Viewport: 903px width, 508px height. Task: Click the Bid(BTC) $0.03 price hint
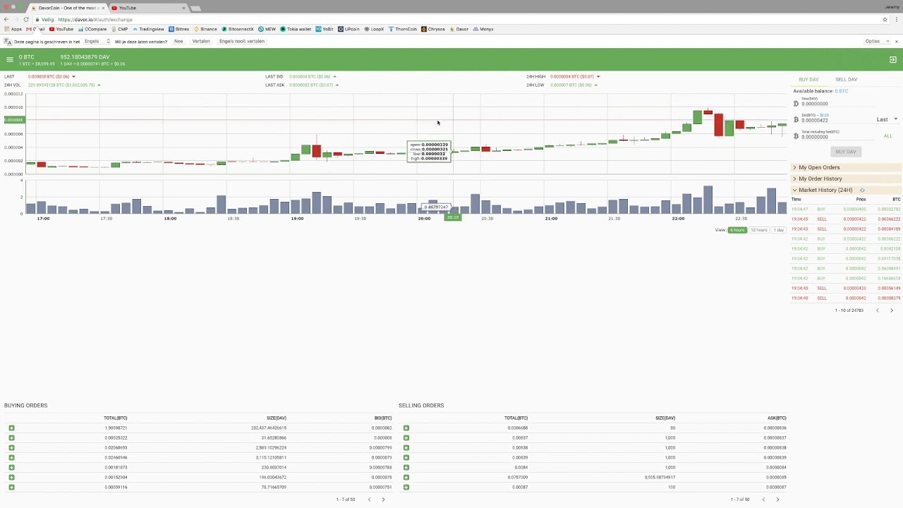pos(824,115)
